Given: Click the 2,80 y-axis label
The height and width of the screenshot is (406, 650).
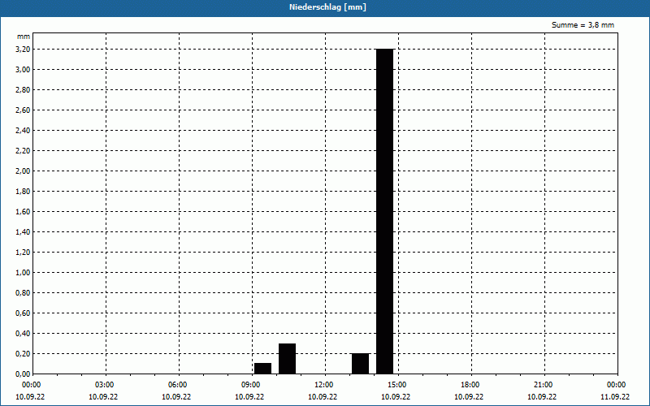Looking at the screenshot, I should pyautogui.click(x=23, y=90).
